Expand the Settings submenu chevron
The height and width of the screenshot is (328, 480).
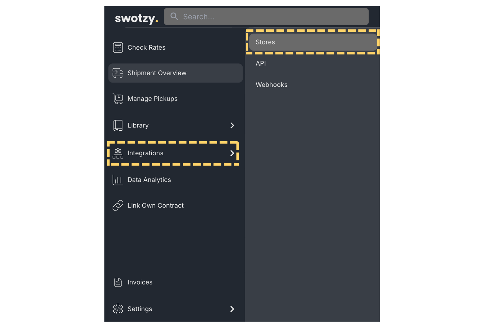pos(232,309)
